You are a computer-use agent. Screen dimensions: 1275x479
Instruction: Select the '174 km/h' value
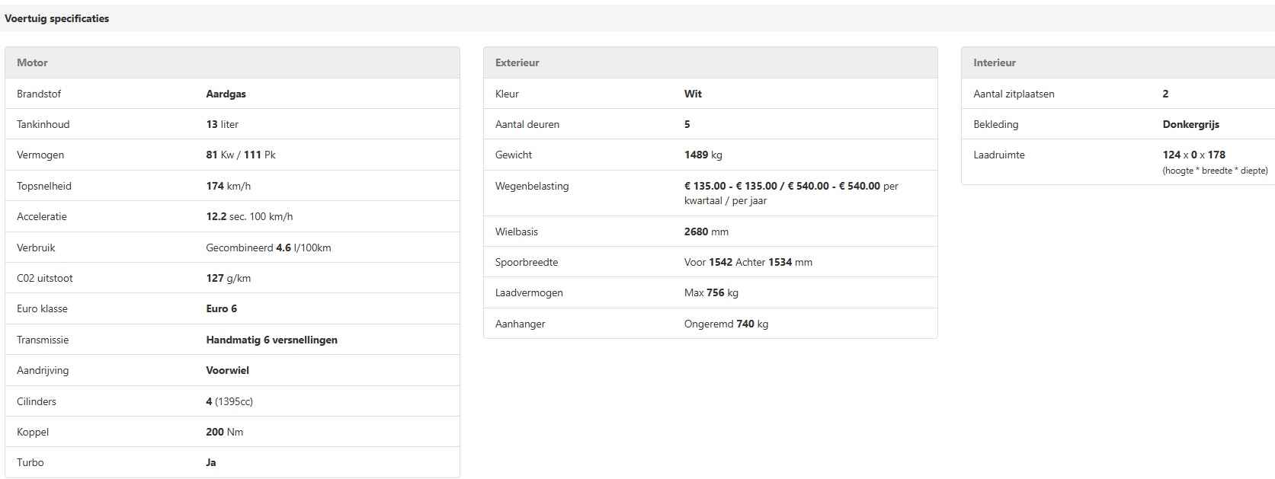(229, 186)
